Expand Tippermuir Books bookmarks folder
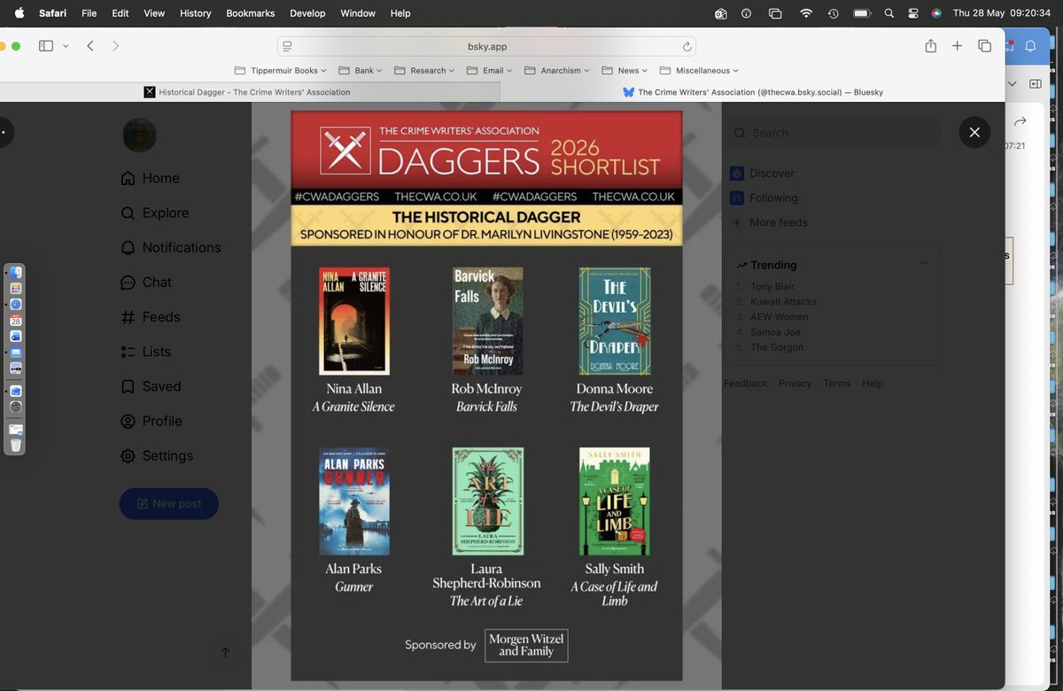Image resolution: width=1063 pixels, height=691 pixels. (x=280, y=71)
